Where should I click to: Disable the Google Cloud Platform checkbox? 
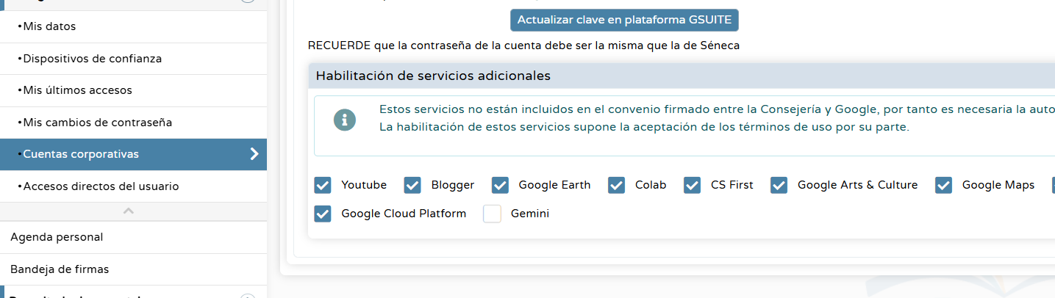[323, 214]
